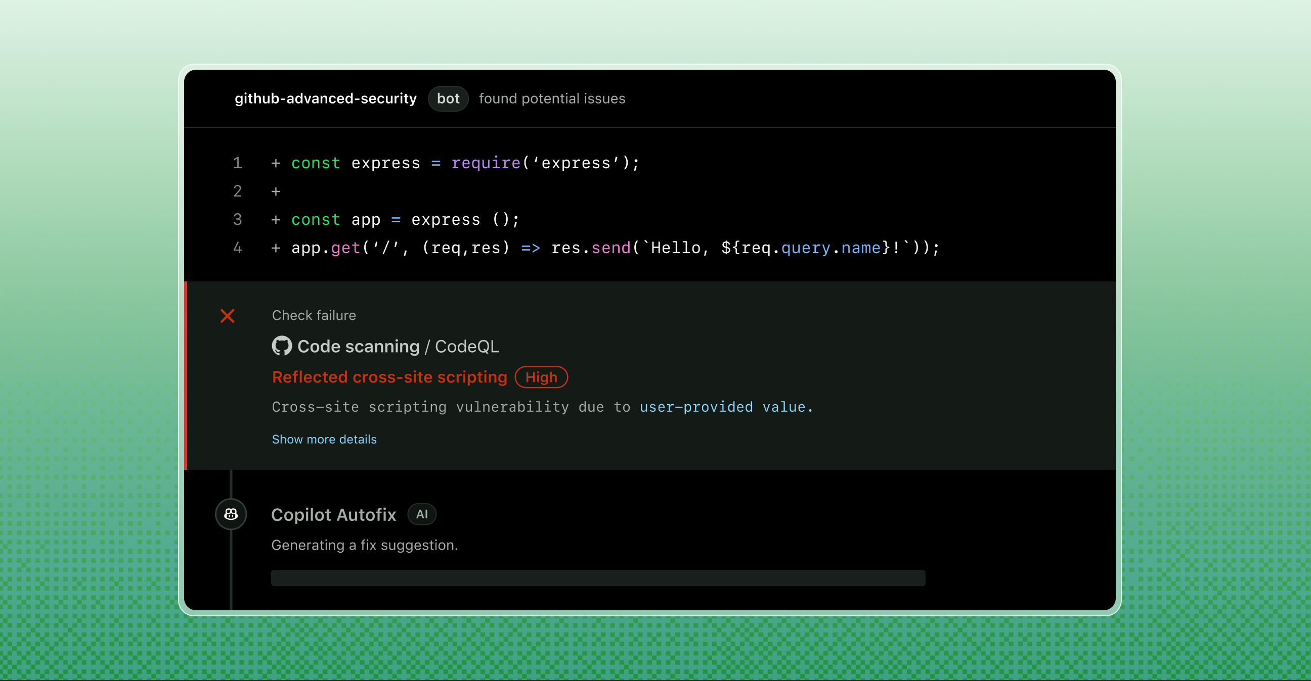Select the Code scanning / CodeQL heading
Image resolution: width=1311 pixels, height=681 pixels.
point(385,347)
